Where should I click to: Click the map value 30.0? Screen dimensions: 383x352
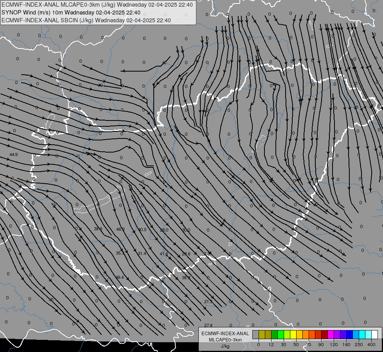(x=186, y=230)
